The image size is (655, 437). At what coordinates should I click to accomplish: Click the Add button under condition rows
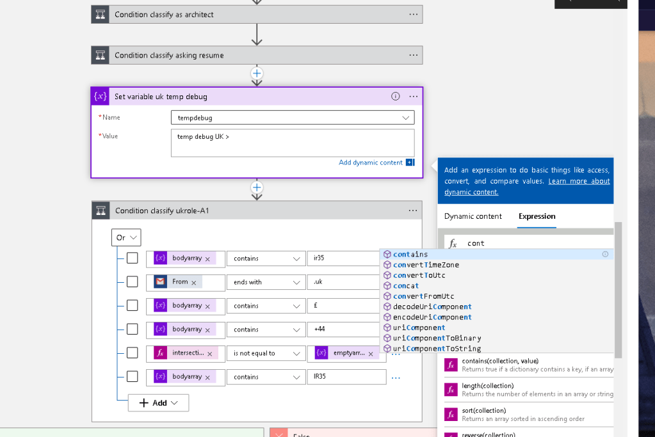coord(158,403)
